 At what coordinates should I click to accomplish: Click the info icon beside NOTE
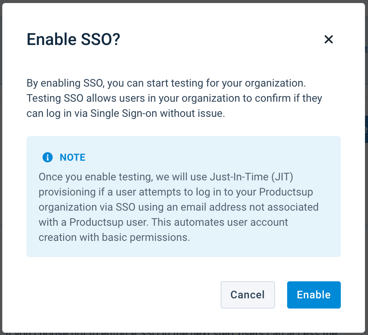tap(48, 157)
